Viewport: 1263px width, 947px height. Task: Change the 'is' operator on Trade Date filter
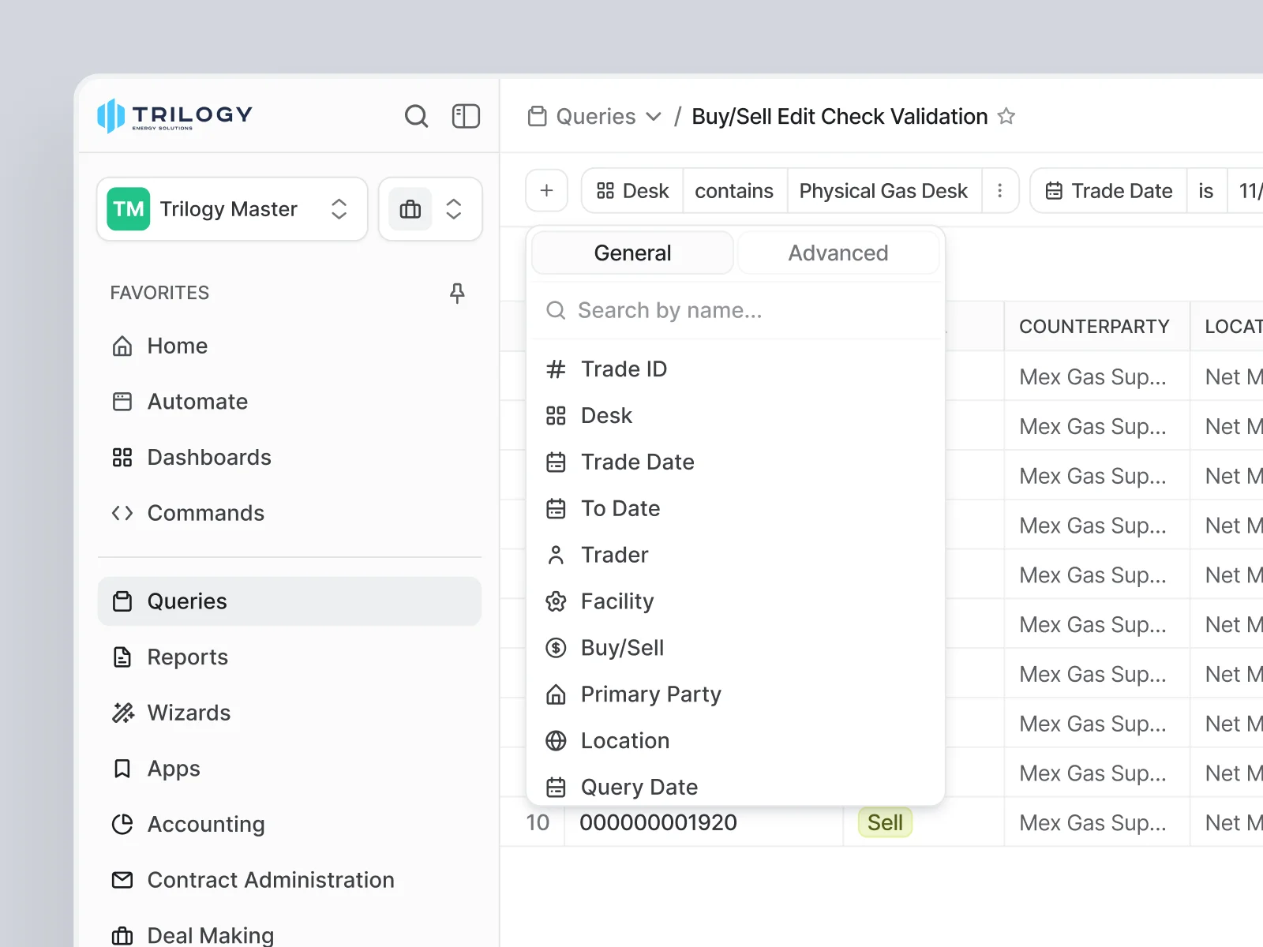(x=1206, y=191)
